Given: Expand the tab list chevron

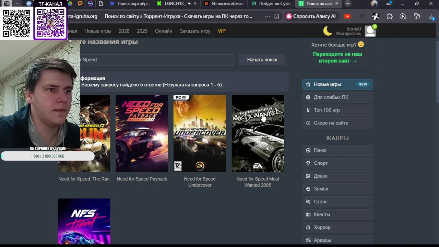Looking at the screenshot, I should coord(17,3).
